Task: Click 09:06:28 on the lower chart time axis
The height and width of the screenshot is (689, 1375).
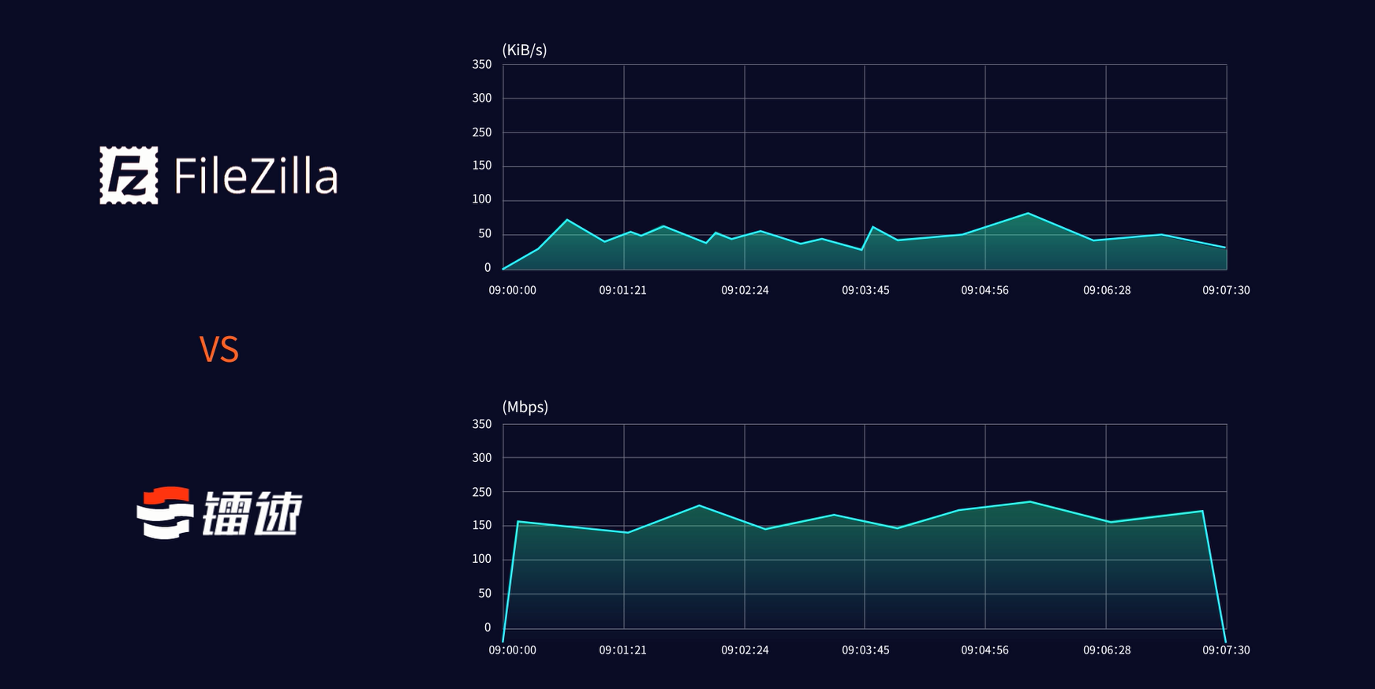Action: click(x=1106, y=650)
